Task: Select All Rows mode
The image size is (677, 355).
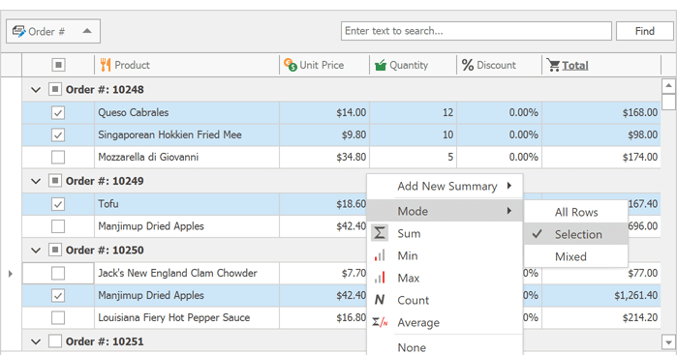Action: [x=576, y=212]
